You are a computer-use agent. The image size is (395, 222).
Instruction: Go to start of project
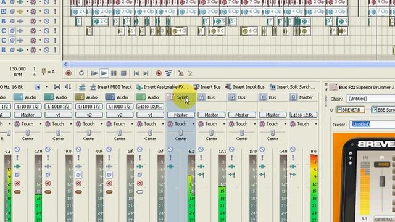point(136,73)
